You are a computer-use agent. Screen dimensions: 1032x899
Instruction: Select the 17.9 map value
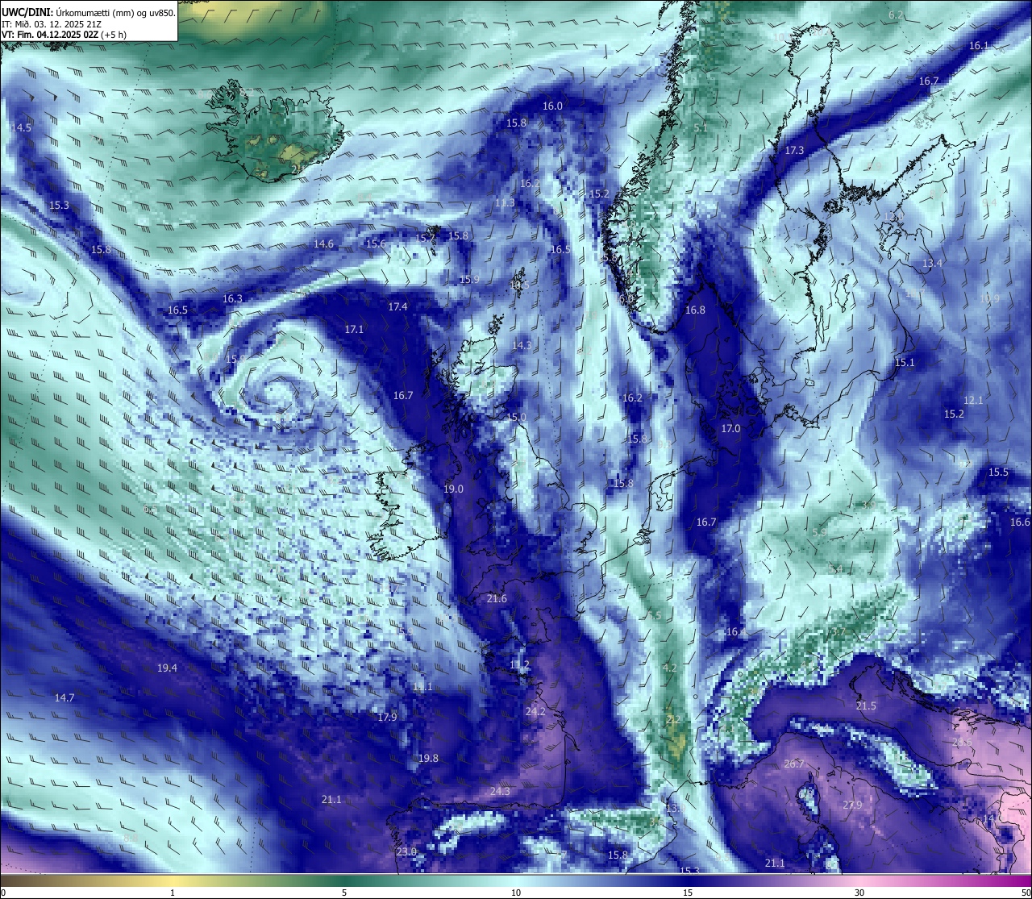387,717
